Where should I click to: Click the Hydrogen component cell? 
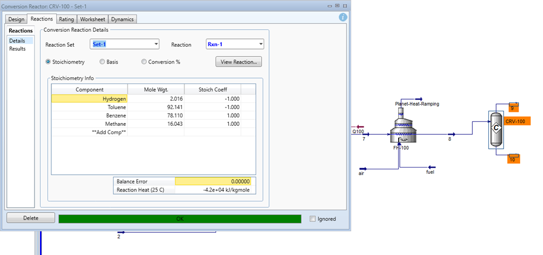89,99
